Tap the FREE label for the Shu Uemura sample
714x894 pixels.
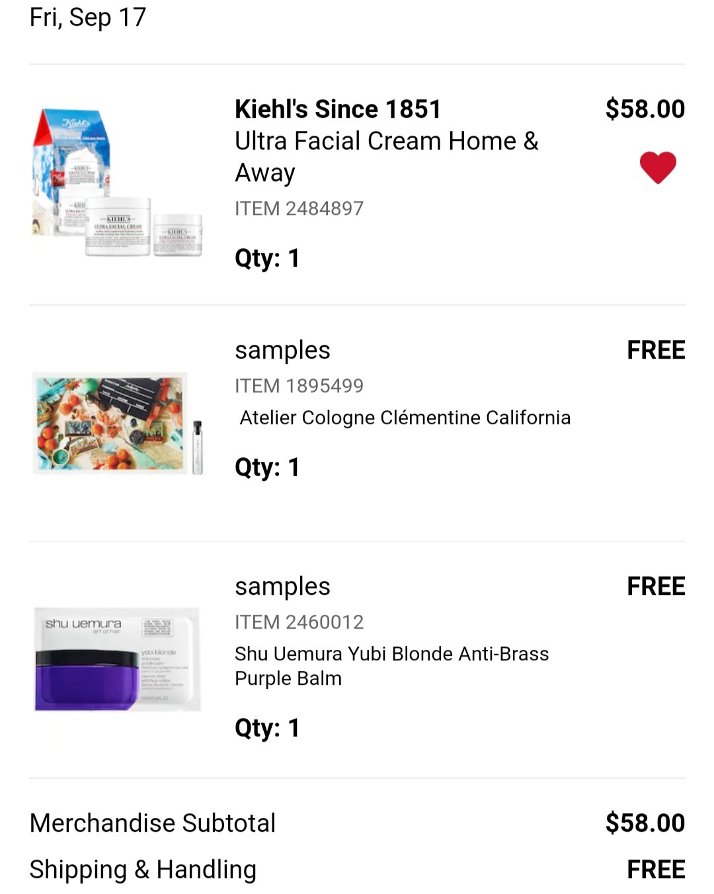[656, 586]
